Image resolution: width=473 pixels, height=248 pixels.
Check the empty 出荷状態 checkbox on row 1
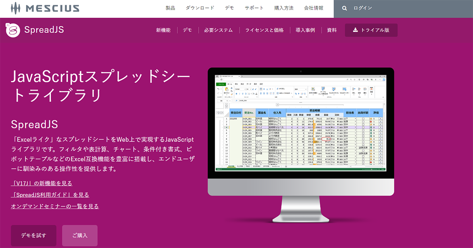(363, 119)
